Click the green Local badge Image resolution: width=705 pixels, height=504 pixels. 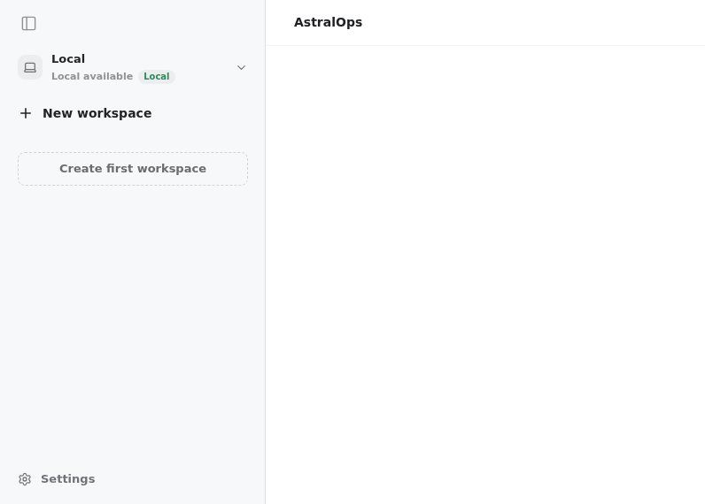pyautogui.click(x=157, y=76)
